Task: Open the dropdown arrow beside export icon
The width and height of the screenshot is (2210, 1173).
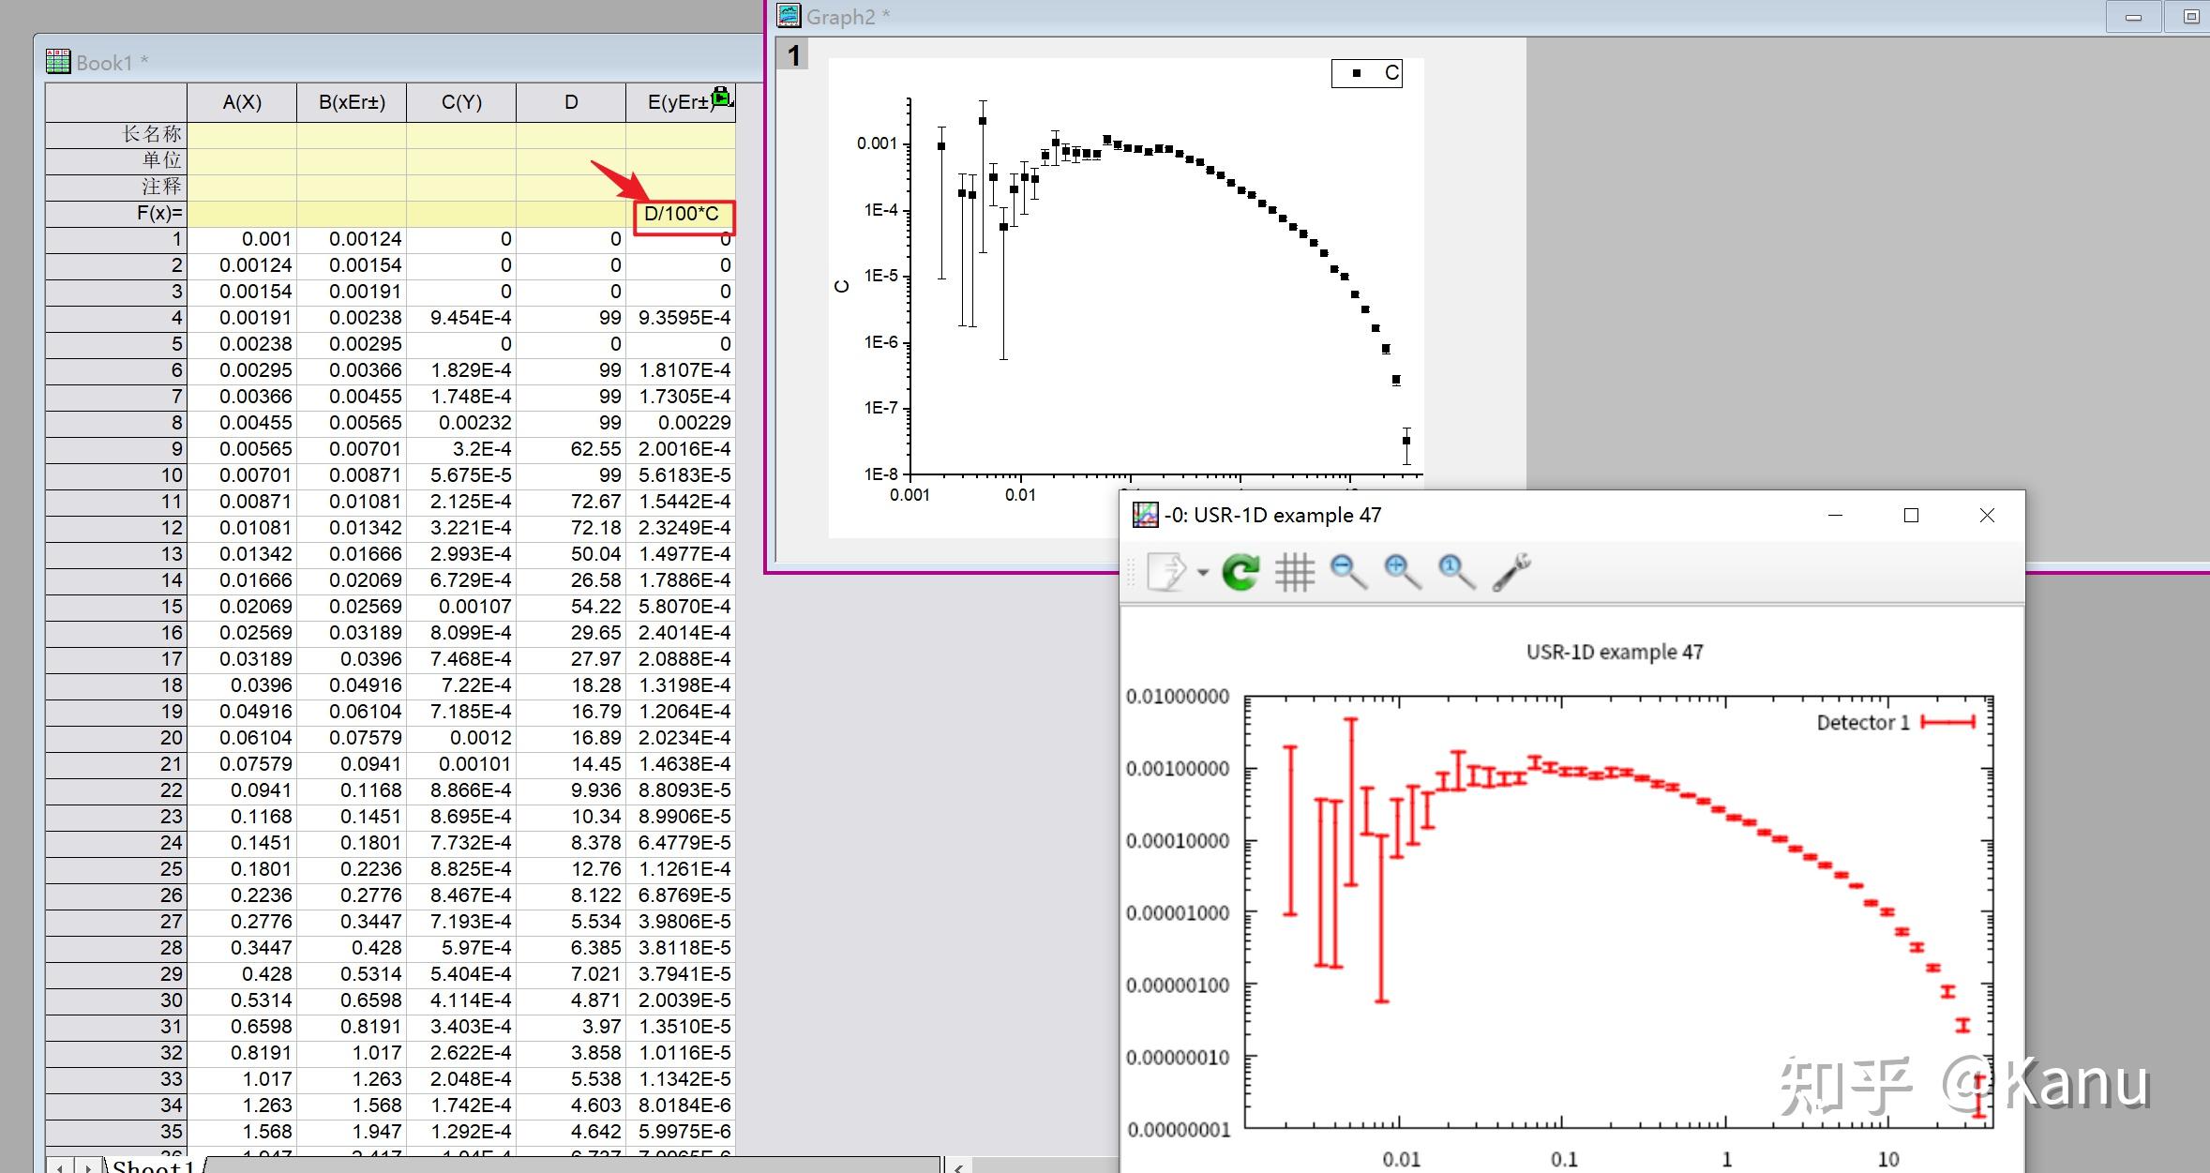Action: click(x=1202, y=572)
